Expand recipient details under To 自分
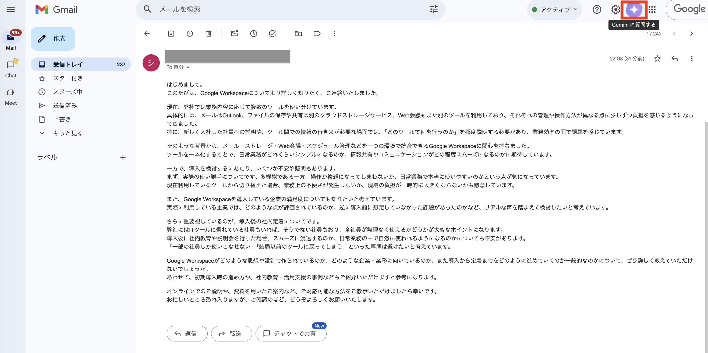 [x=188, y=67]
